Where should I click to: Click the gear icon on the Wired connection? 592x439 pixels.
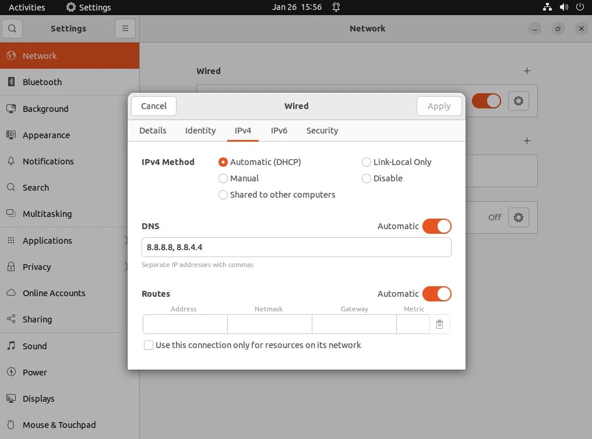(519, 101)
